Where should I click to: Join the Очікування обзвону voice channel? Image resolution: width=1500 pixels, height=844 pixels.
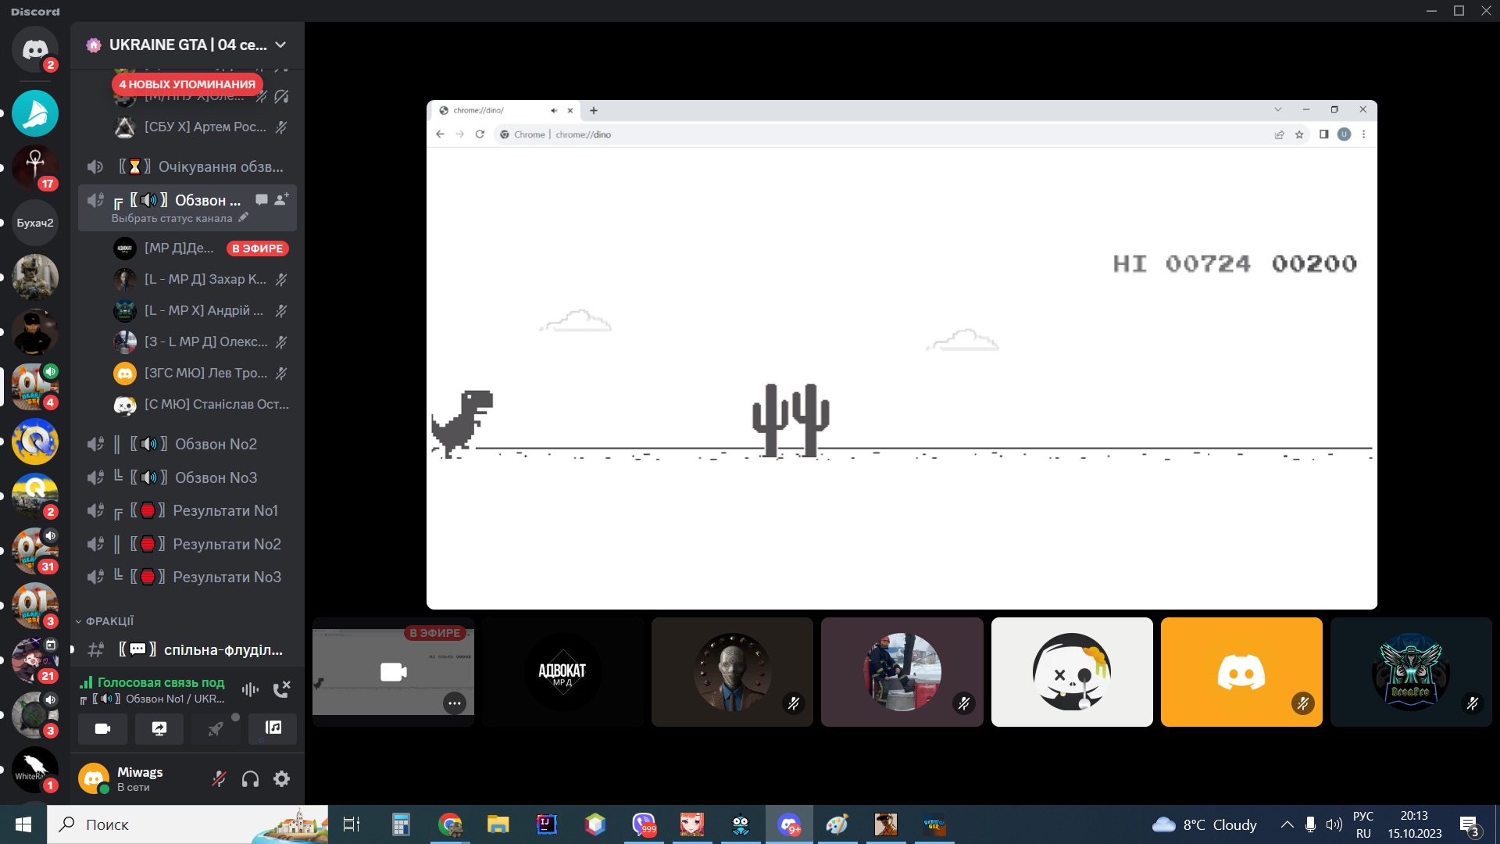pos(187,167)
